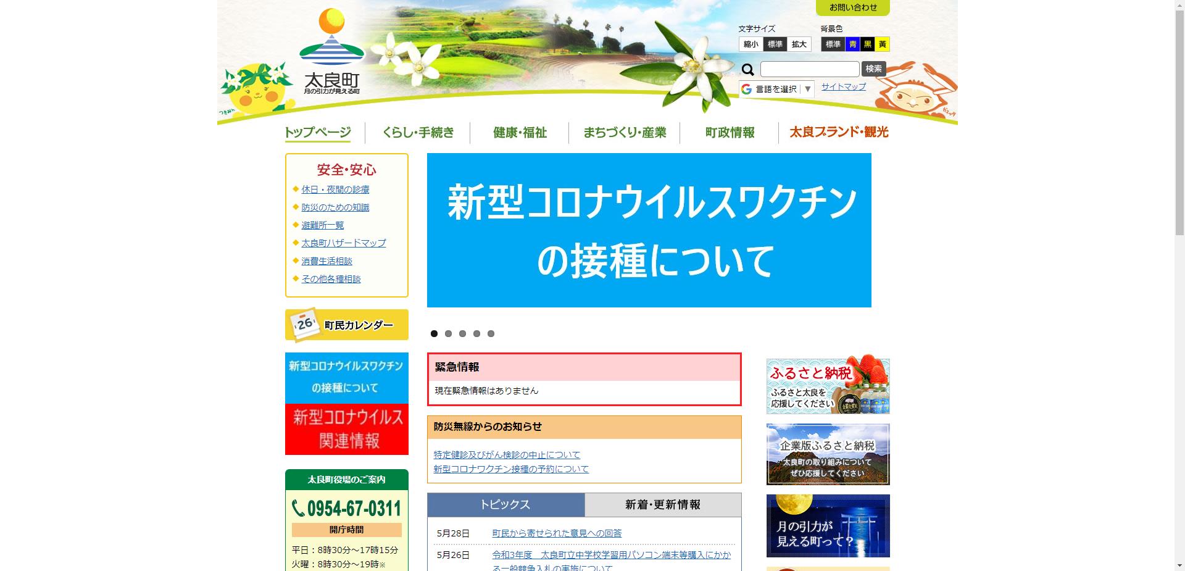The width and height of the screenshot is (1185, 571).
Task: Click inside the site search input field
Action: click(x=809, y=69)
